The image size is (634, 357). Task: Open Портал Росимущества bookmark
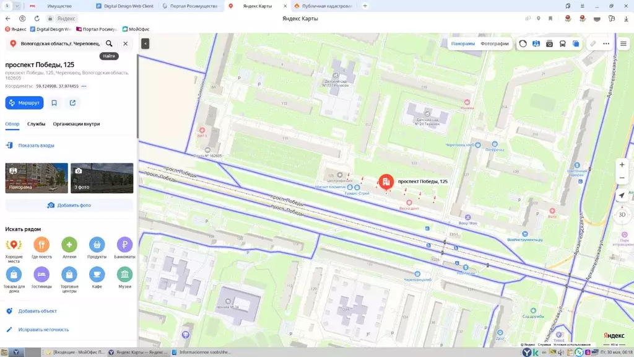[97, 29]
